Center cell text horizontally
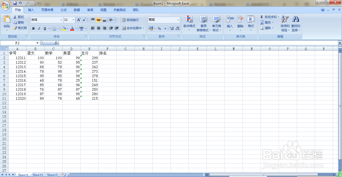This screenshot has height=177, width=342. [x=99, y=28]
